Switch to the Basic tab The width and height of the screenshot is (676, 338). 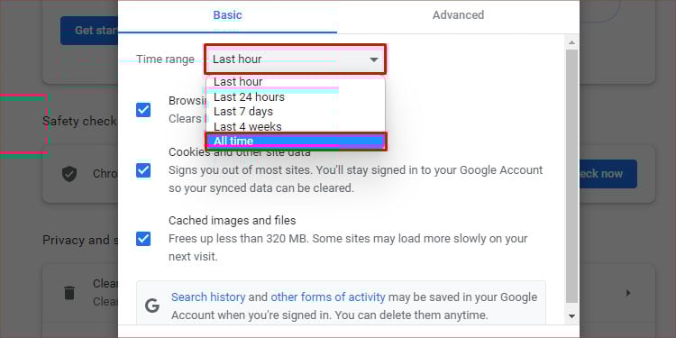[x=228, y=15]
